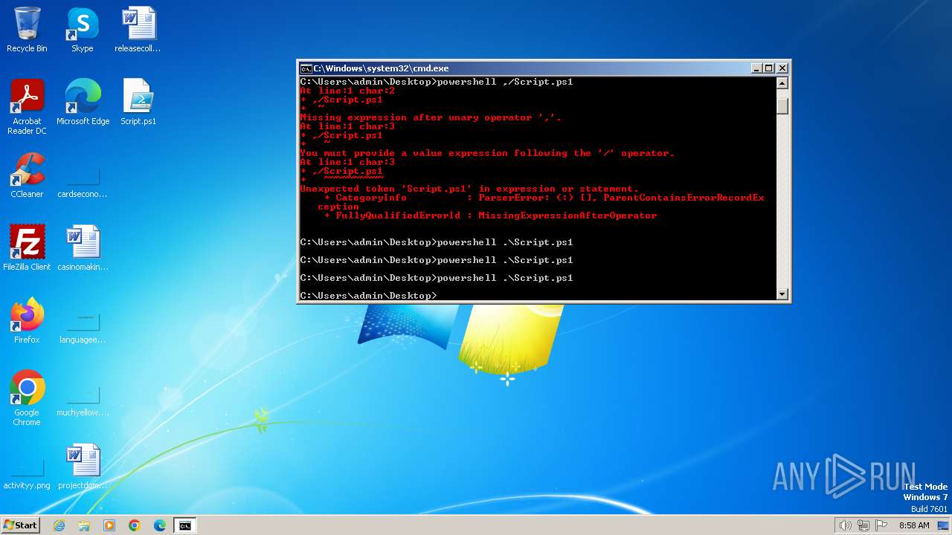This screenshot has height=535, width=952.
Task: Open network status tray icon
Action: point(863,525)
